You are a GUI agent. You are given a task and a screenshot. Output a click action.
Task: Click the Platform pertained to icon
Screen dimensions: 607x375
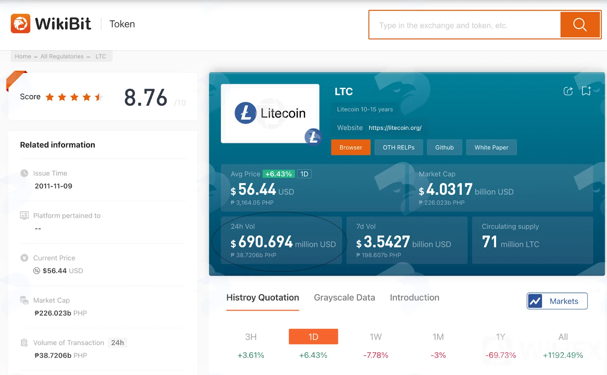24,216
